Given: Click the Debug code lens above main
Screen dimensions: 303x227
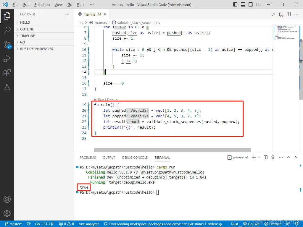Looking at the screenshot, I should point(112,100).
